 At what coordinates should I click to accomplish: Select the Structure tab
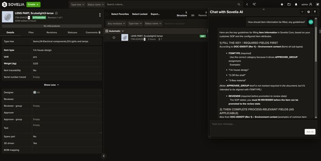pos(182,15)
